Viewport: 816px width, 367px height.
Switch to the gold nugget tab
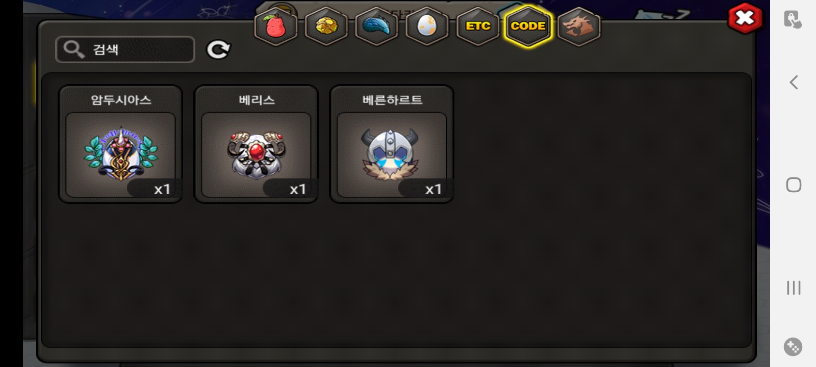(x=326, y=26)
